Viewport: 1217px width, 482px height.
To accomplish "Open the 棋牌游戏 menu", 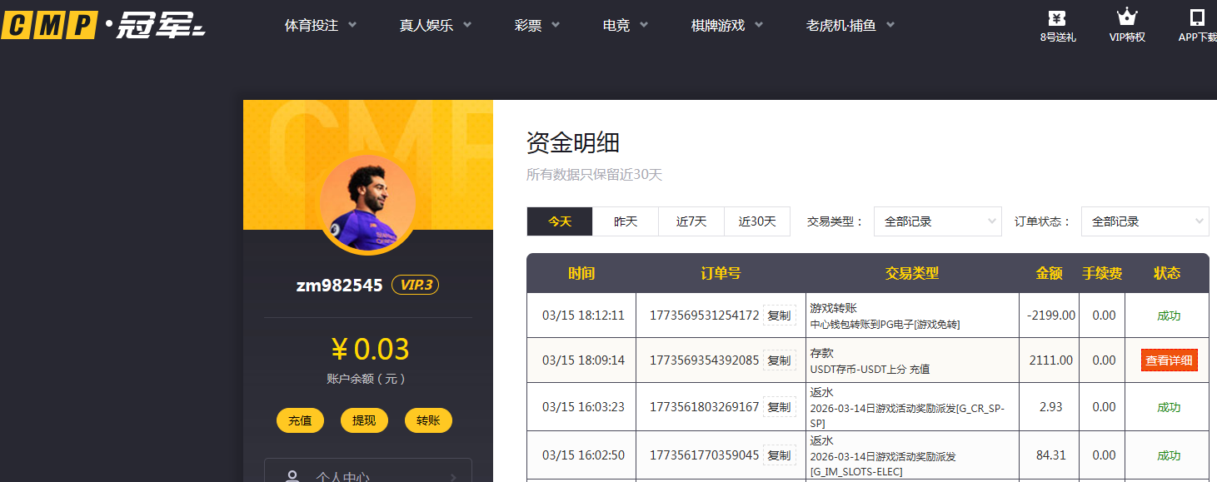I will pos(718,24).
